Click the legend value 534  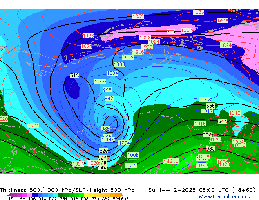[63, 198]
